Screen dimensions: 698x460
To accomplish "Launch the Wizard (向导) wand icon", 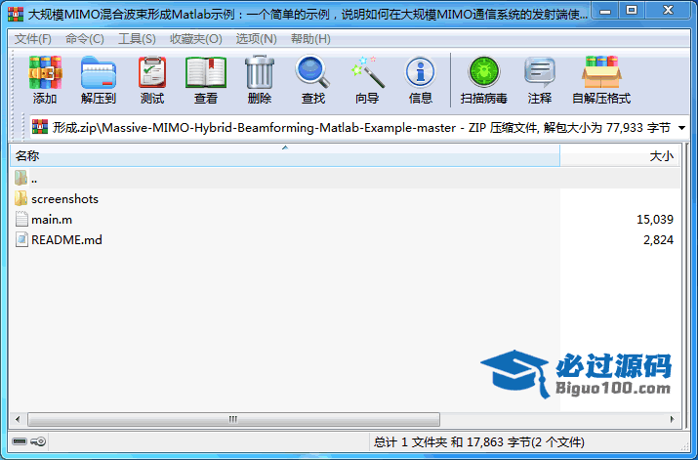I will point(367,72).
